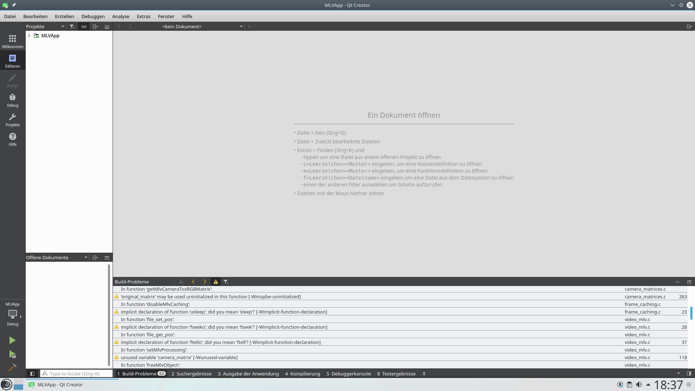695x391 pixels.
Task: Go to next build issue arrow
Action: [x=205, y=282]
